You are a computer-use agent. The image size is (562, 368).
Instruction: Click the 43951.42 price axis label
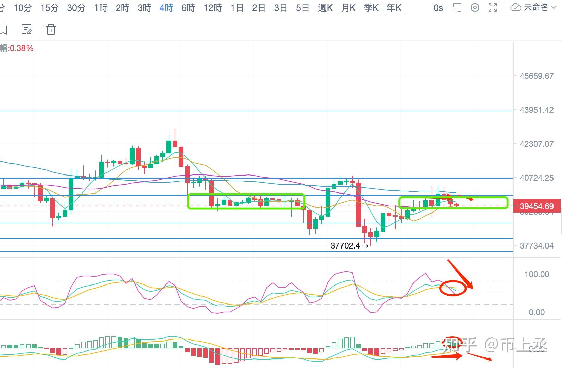[537, 110]
